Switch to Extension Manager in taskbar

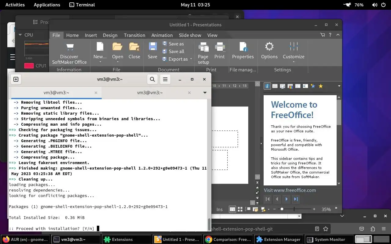point(279,239)
